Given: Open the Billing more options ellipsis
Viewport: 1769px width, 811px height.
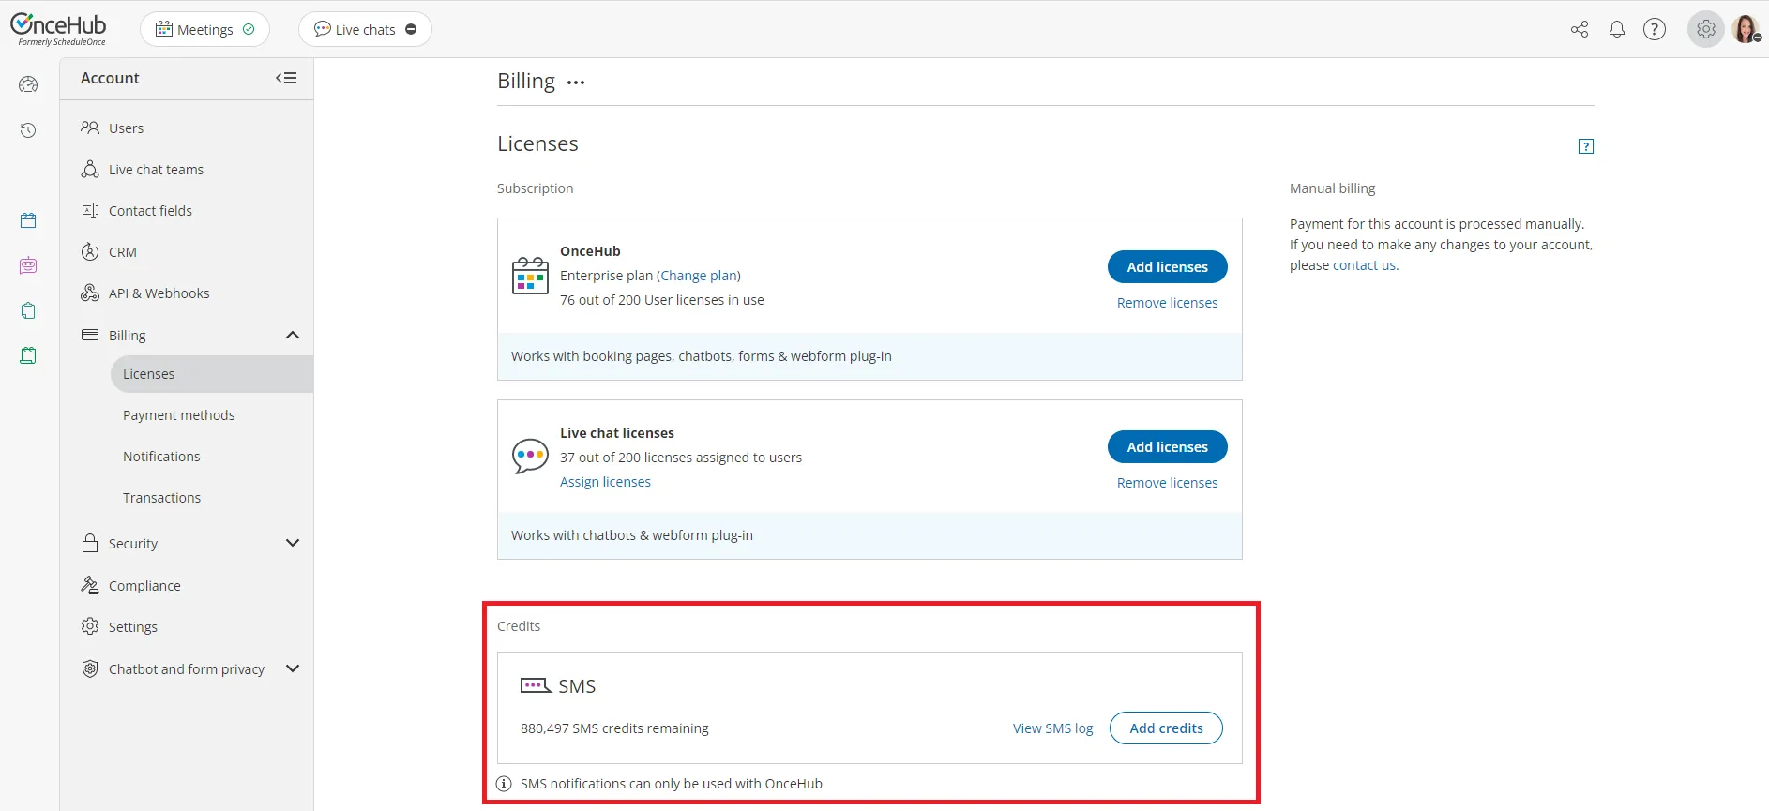Looking at the screenshot, I should coord(576,83).
